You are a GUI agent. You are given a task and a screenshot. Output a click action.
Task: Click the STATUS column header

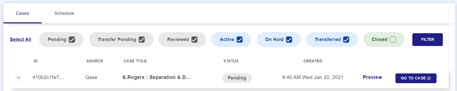(231, 61)
